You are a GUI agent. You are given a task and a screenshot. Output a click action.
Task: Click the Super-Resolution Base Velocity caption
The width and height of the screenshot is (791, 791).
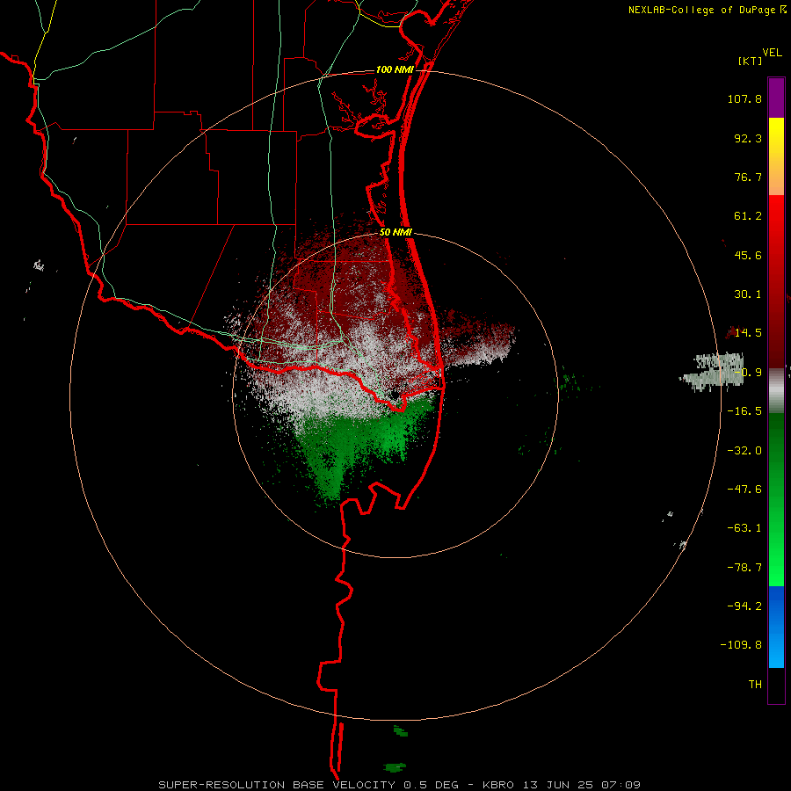400,785
